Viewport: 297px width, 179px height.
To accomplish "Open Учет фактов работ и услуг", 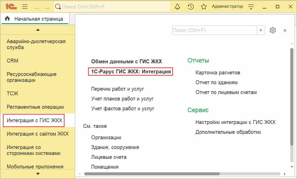I will [x=123, y=108].
